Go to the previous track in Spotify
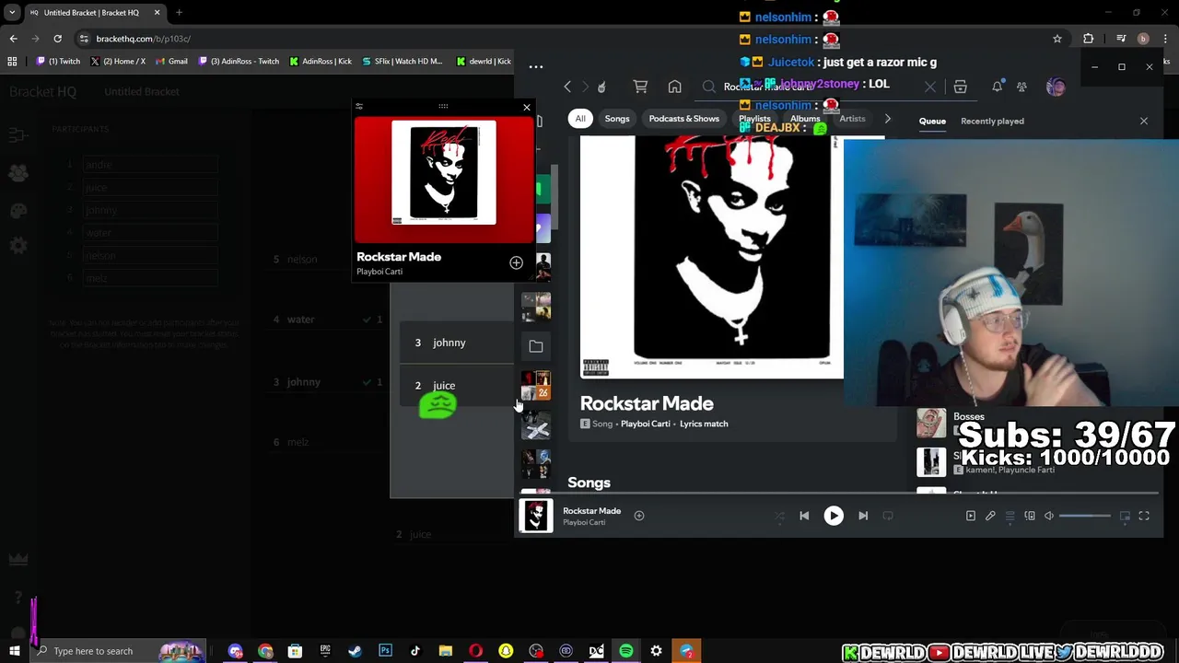Viewport: 1179px width, 663px height. point(804,516)
